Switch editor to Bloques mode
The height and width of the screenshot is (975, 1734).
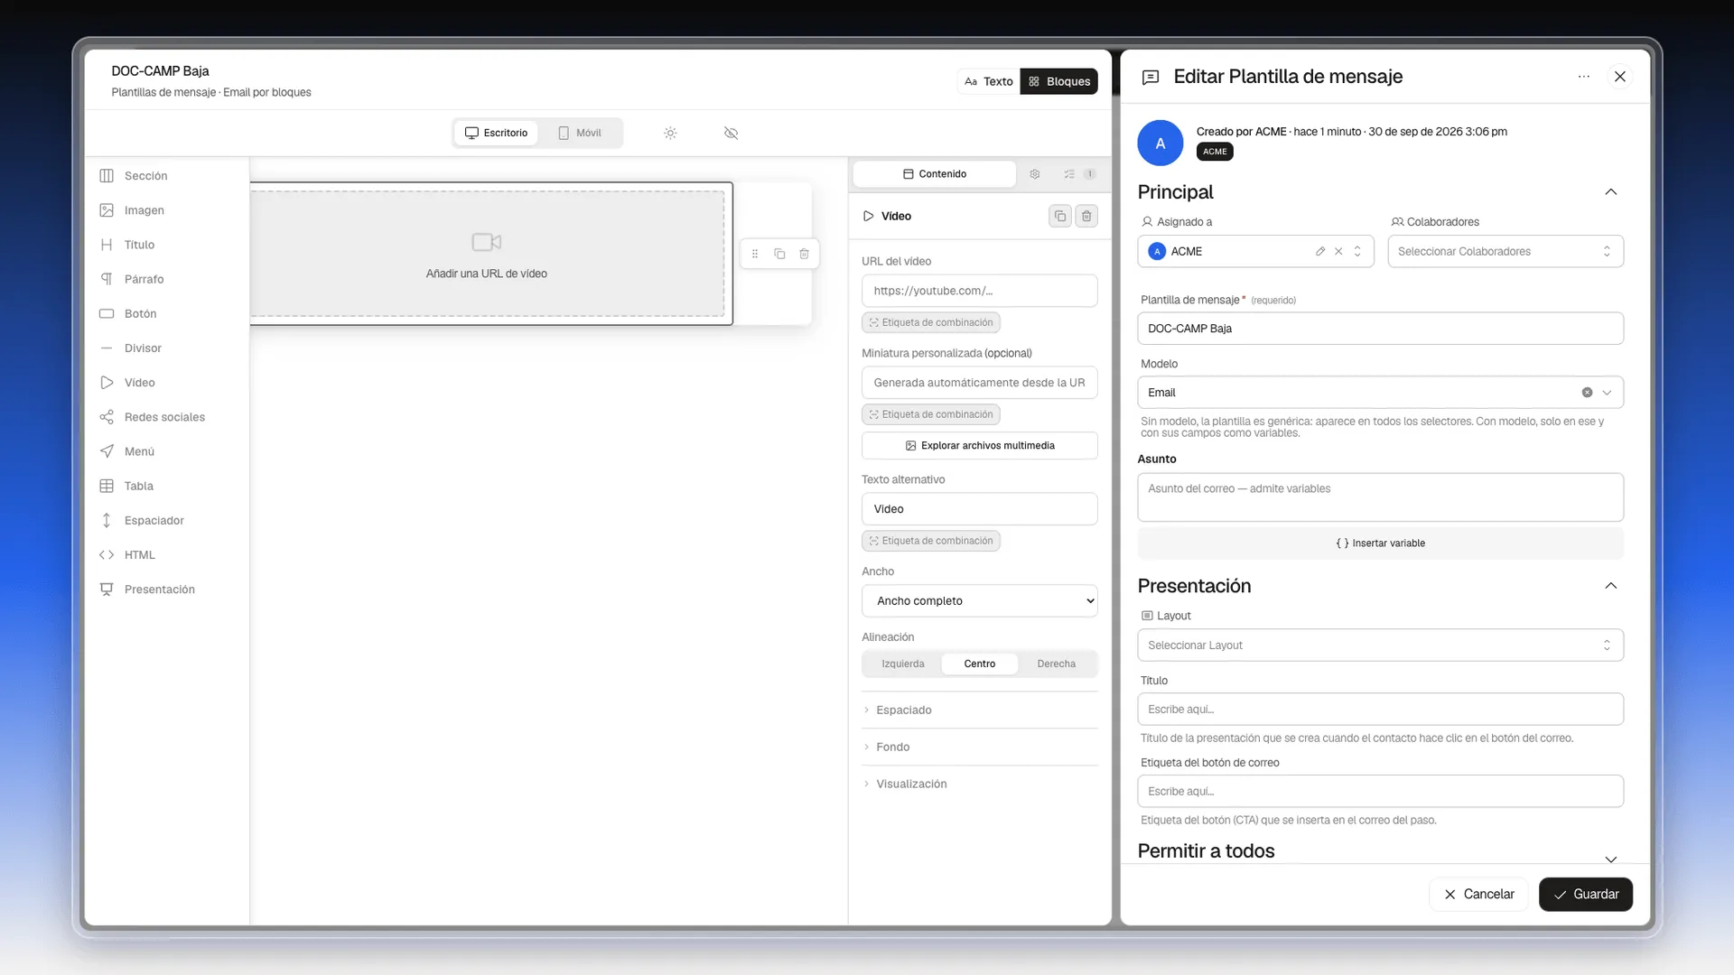click(x=1059, y=81)
